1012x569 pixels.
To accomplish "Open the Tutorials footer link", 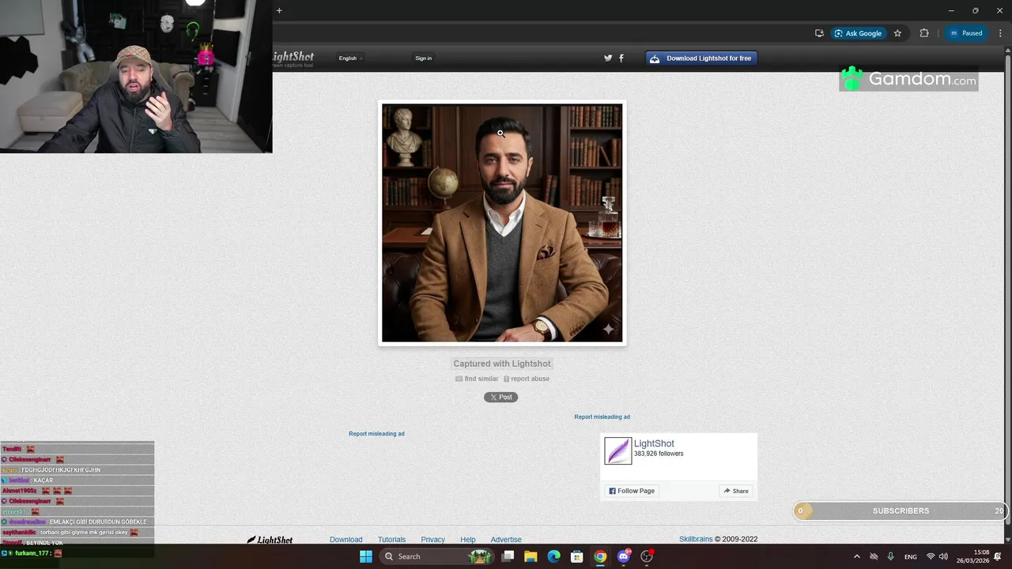I will (391, 539).
